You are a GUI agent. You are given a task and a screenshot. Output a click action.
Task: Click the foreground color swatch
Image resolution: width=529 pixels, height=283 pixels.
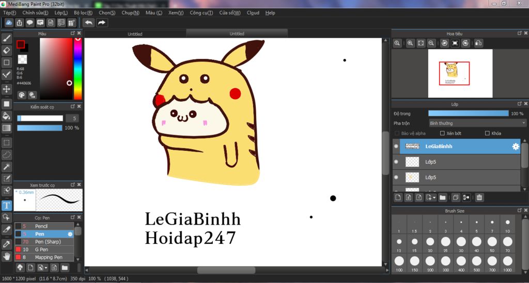[x=20, y=44]
